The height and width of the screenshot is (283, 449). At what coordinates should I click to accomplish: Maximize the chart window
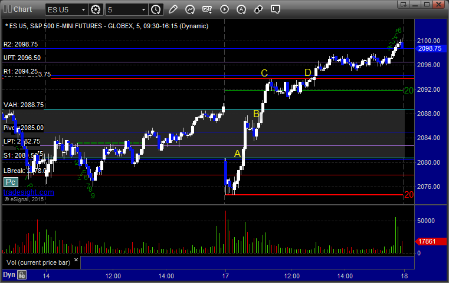click(x=427, y=4)
